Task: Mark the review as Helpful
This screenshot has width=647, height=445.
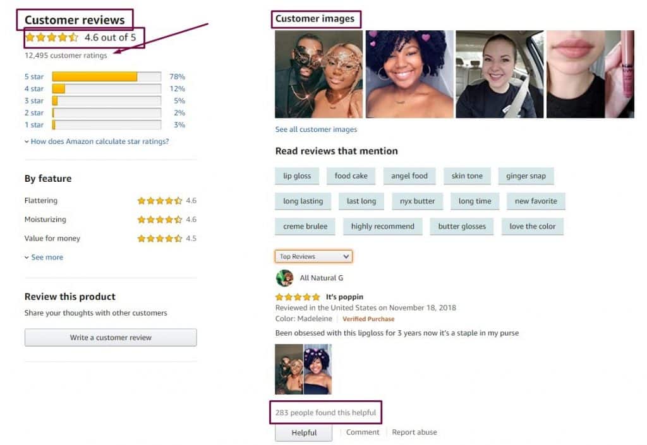Action: coord(304,432)
